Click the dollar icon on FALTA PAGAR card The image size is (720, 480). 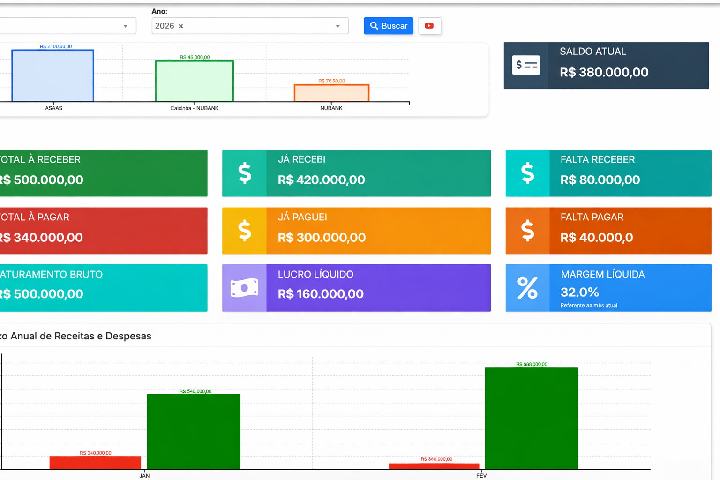tap(528, 231)
